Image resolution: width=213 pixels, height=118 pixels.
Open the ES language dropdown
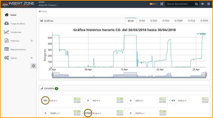tap(154, 4)
